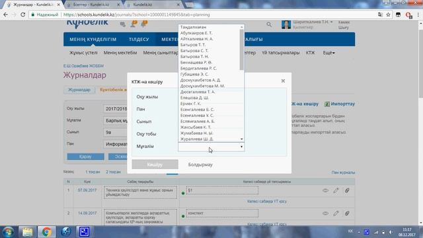Go to Жұмыс үстелі submenu item
423x238 pixels.
[83, 53]
